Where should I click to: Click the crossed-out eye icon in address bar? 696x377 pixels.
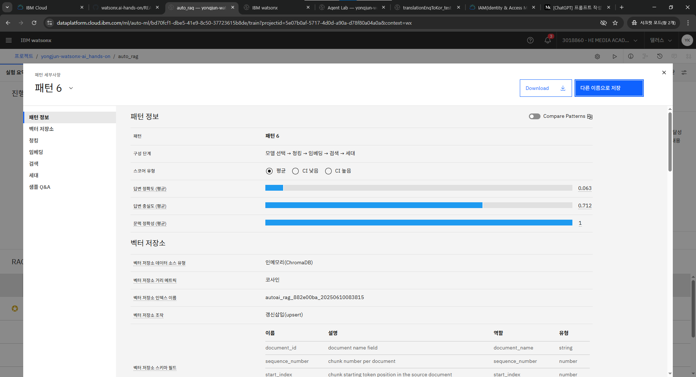[604, 23]
